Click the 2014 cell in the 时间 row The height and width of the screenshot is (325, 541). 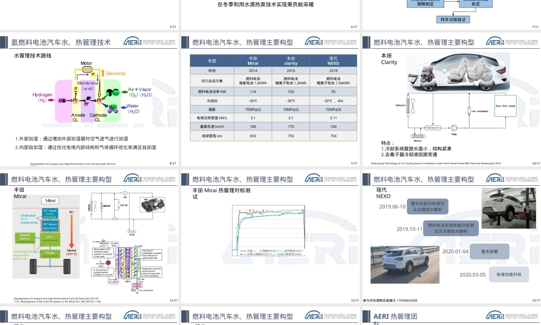(253, 70)
